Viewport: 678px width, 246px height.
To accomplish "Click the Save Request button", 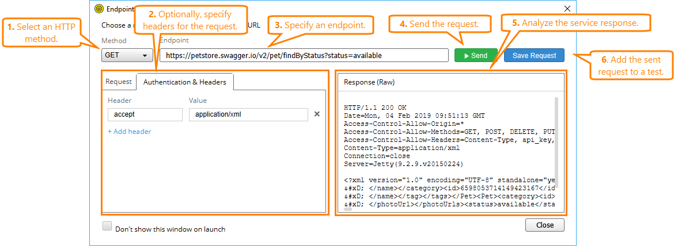I will (x=534, y=56).
